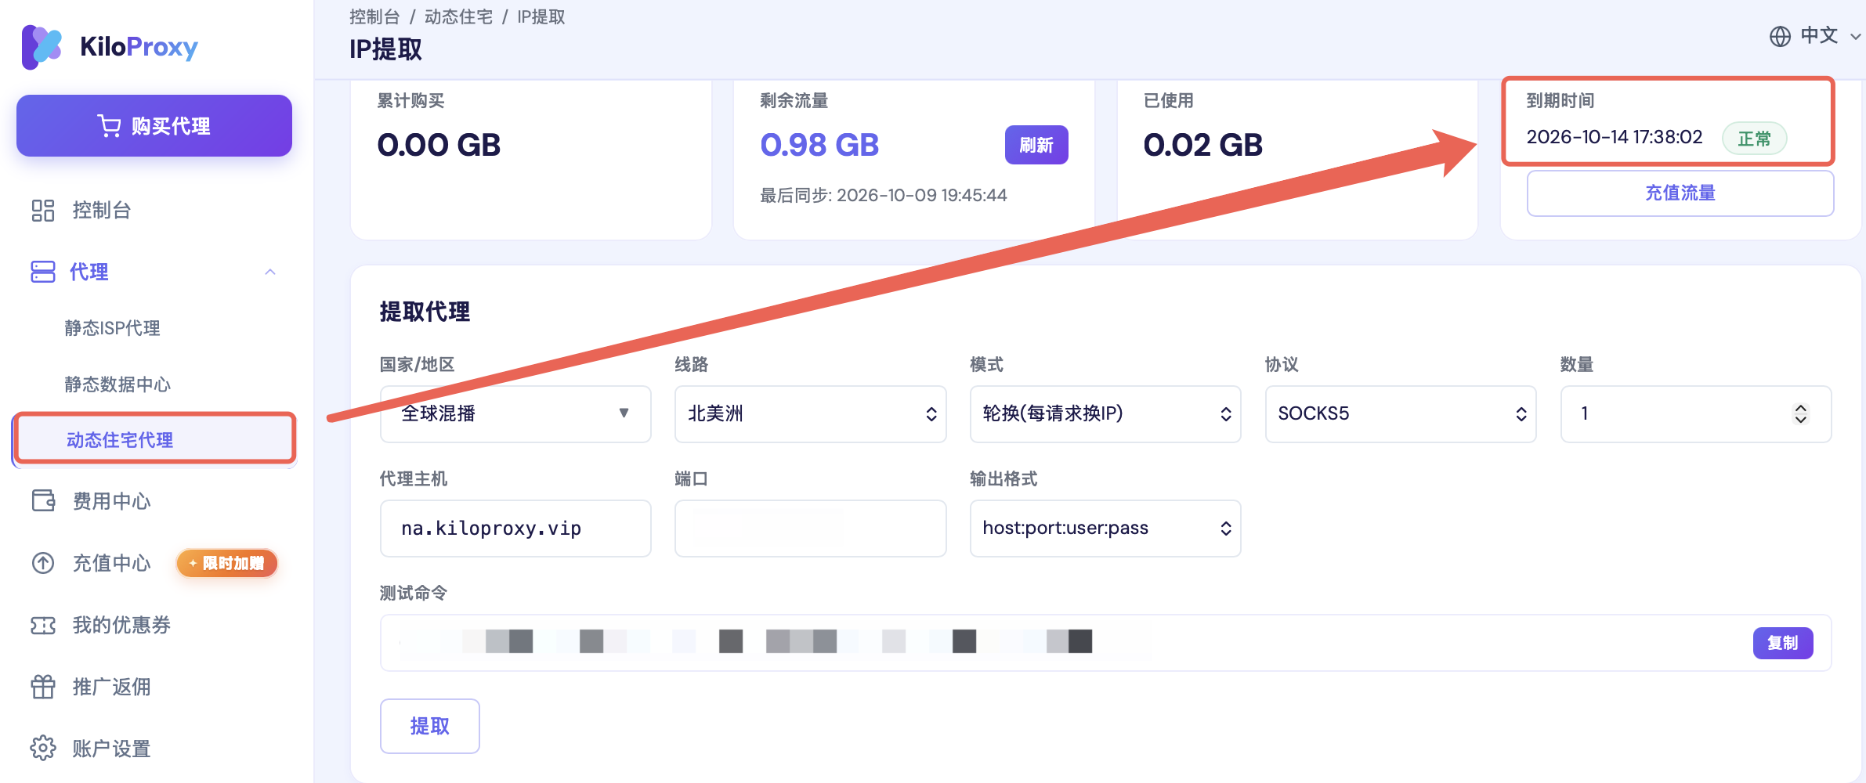Screen dimensions: 1866x783
Task: Click the KiloProxy logo icon
Action: pyautogui.click(x=42, y=47)
